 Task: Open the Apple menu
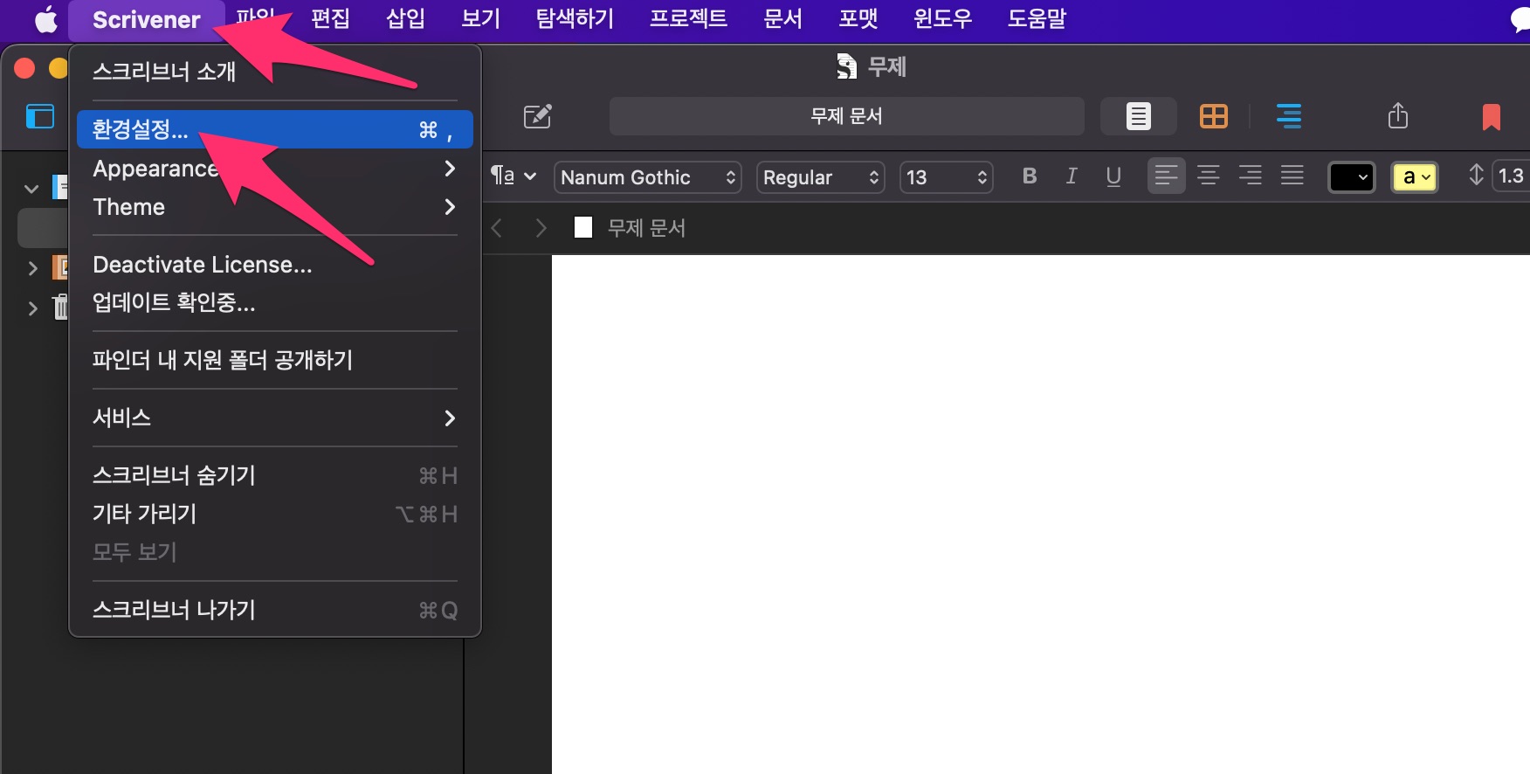point(45,18)
